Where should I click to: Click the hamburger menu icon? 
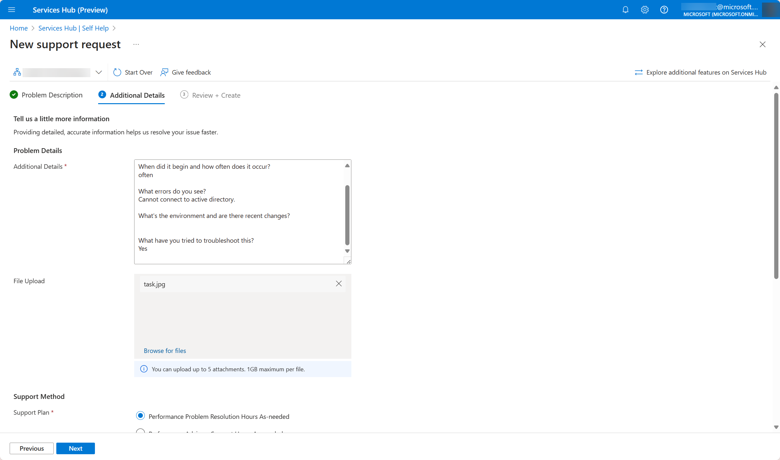pos(12,10)
